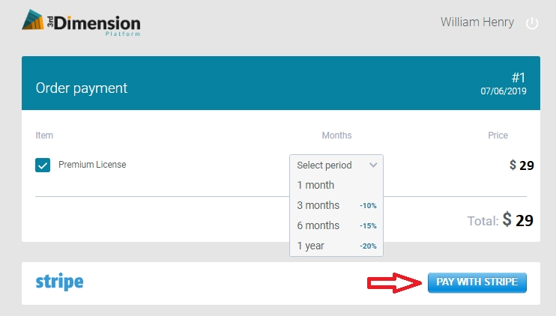Pick the 1 year period

(x=310, y=246)
